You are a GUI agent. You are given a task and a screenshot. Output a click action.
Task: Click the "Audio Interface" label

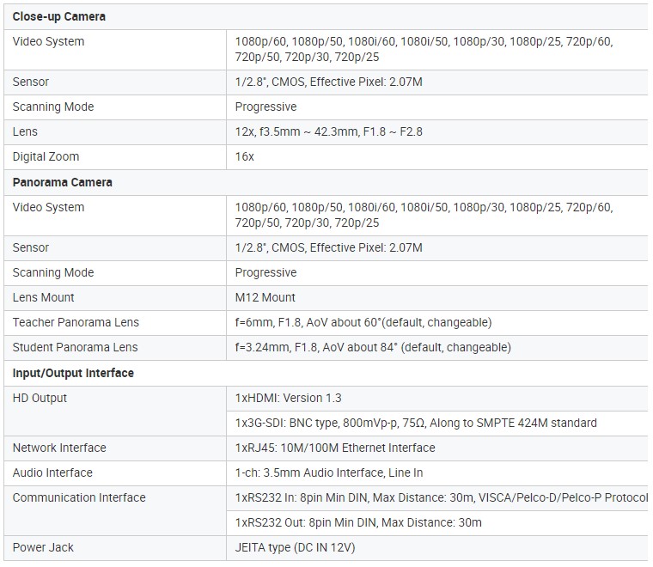[x=52, y=472]
